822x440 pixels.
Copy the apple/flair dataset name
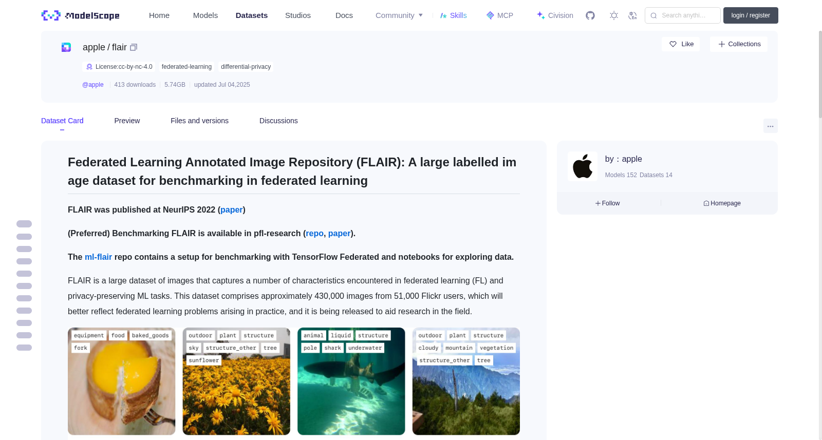[x=134, y=47]
